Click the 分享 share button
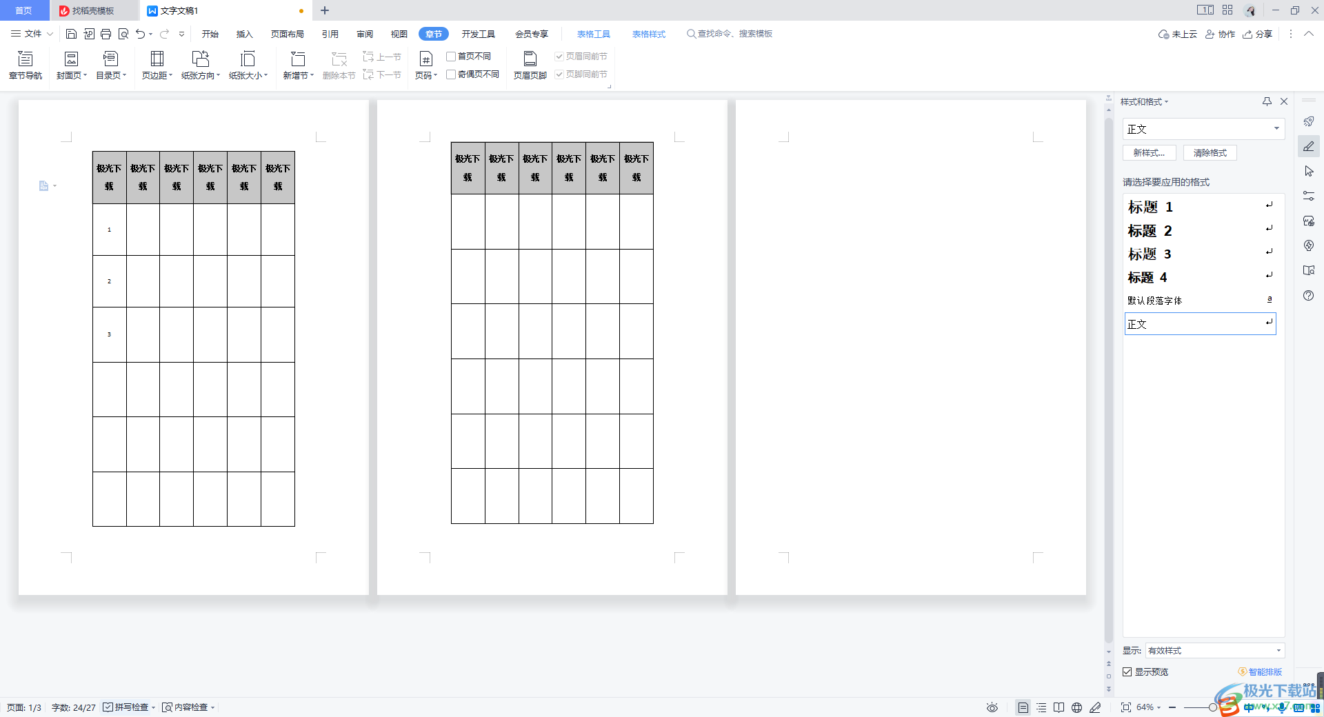 [x=1258, y=34]
